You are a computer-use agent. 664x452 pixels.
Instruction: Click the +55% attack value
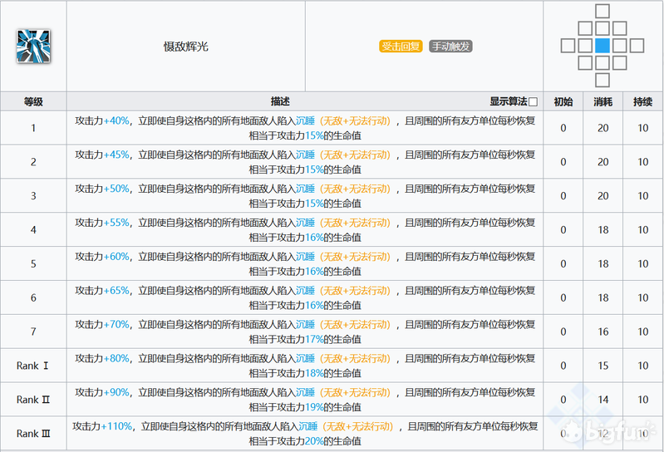[x=116, y=223]
